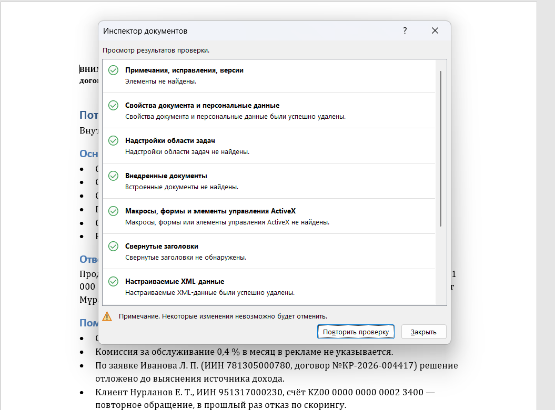The image size is (555, 410).
Task: Click the orange warning triangle icon
Action: [x=107, y=316]
